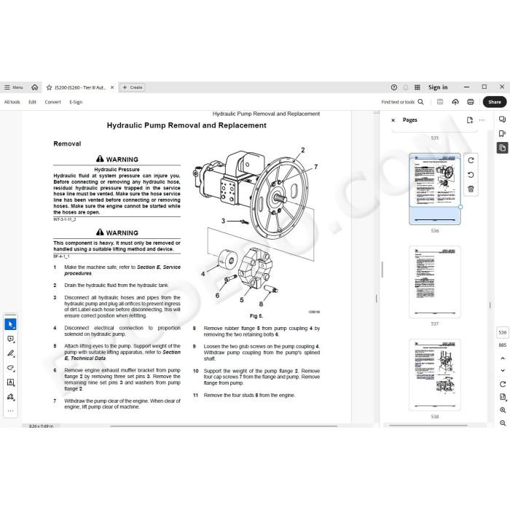
Task: Open Pages panel more options ellipsis
Action: (482, 120)
